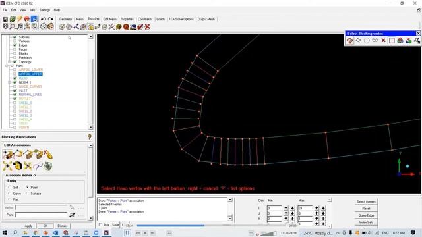Click the Split Block icon

click(69, 27)
